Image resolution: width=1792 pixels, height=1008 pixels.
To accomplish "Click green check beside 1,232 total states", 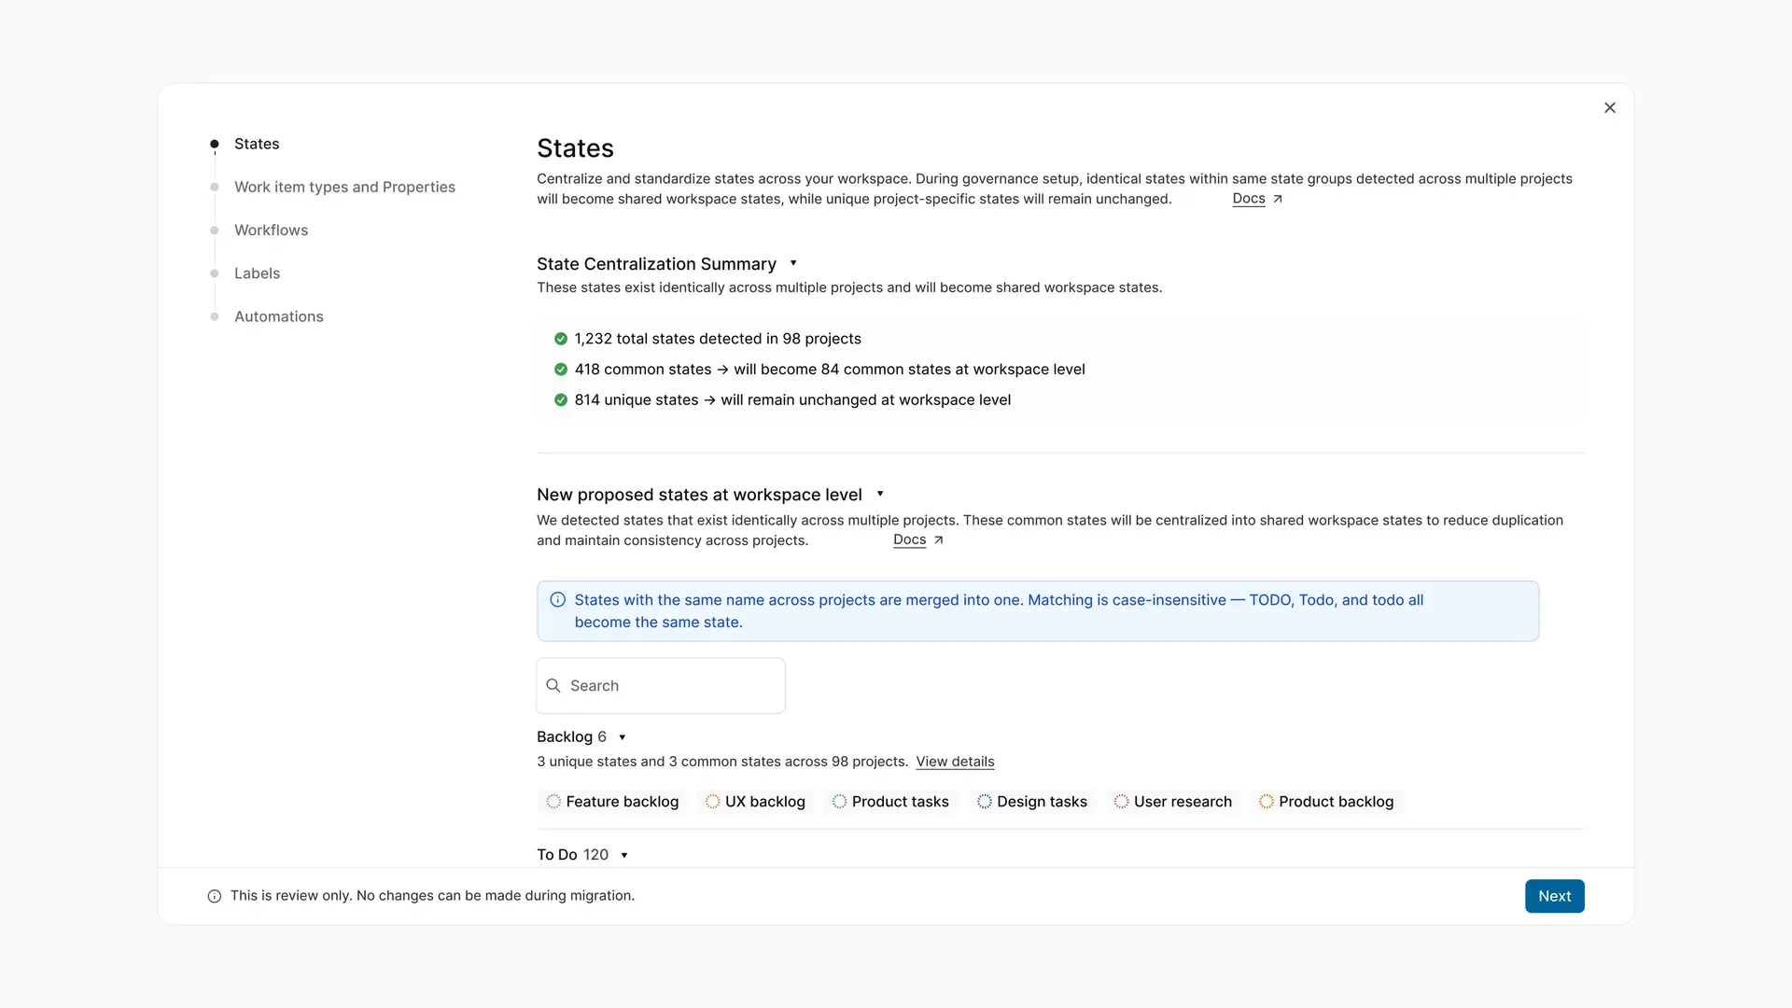I will point(561,339).
